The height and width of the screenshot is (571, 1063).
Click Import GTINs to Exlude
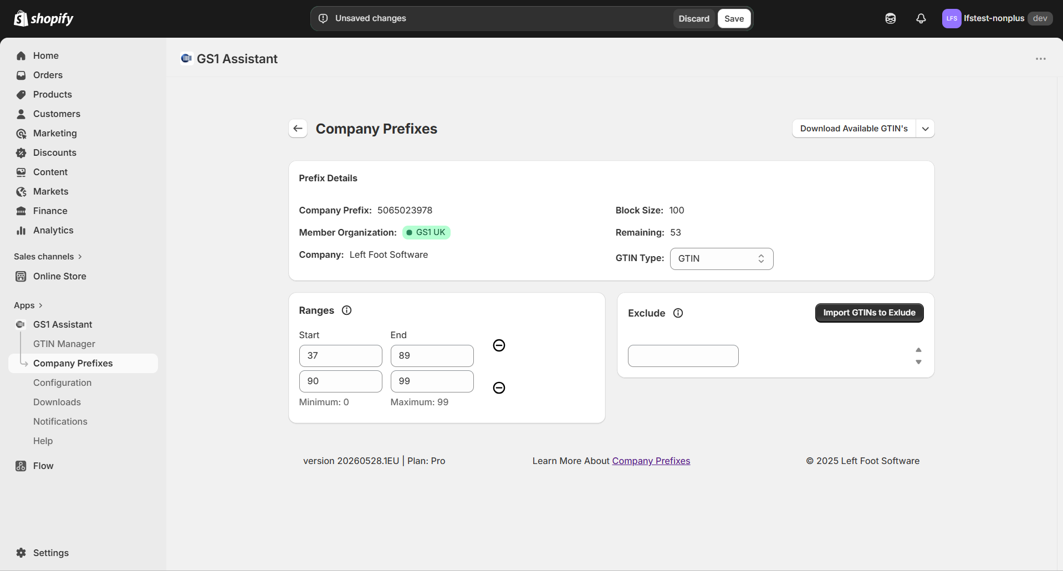pos(869,313)
